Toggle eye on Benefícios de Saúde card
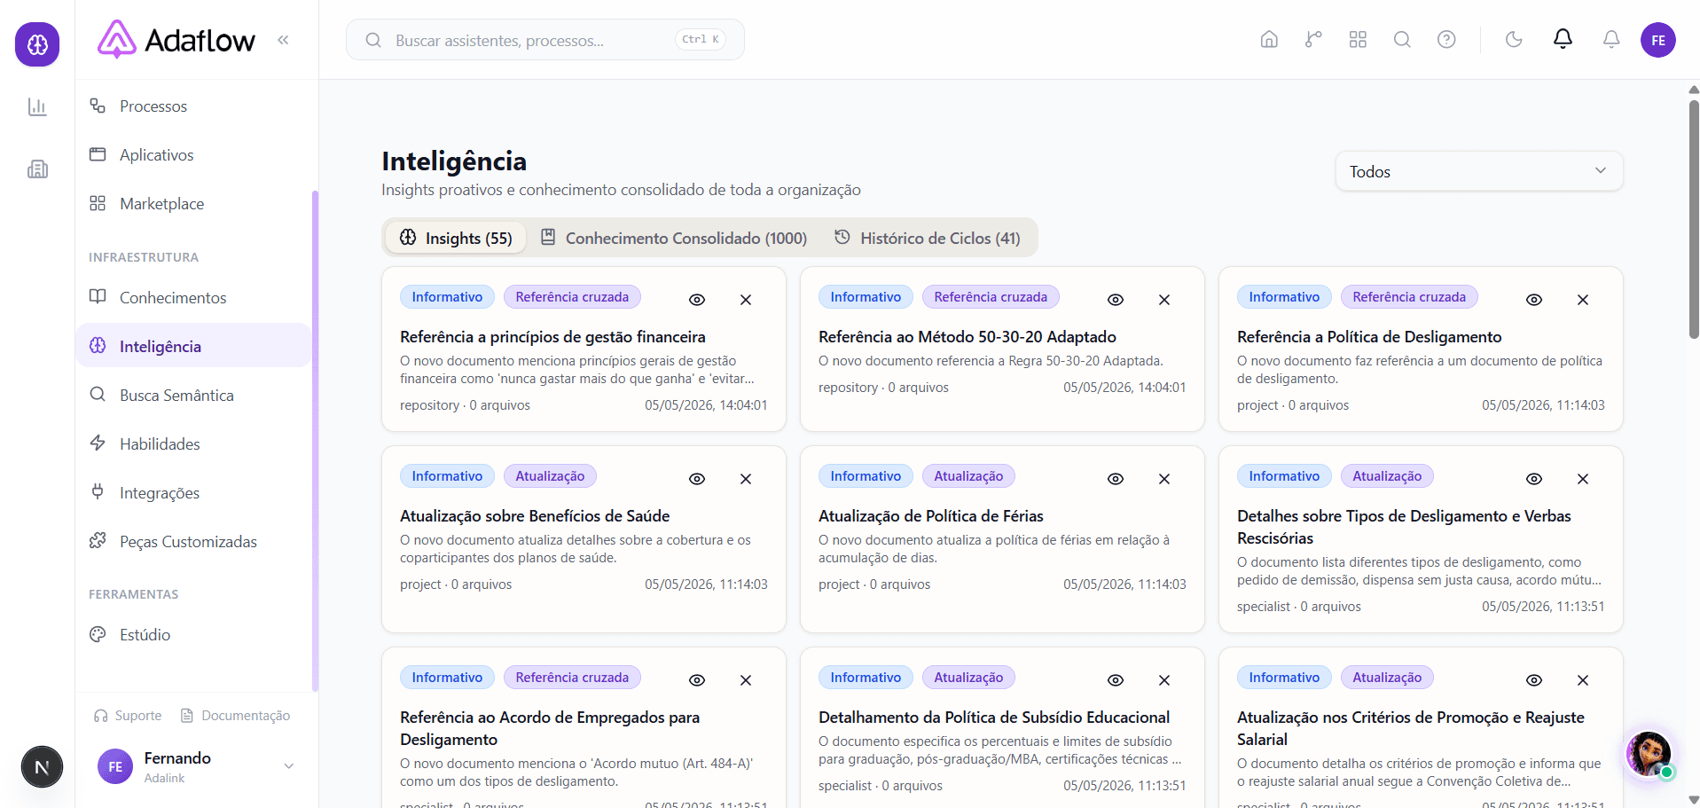The width and height of the screenshot is (1700, 808). tap(697, 479)
